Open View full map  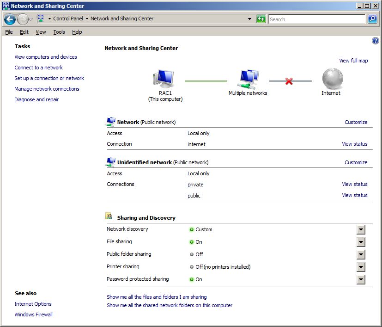[x=353, y=61]
